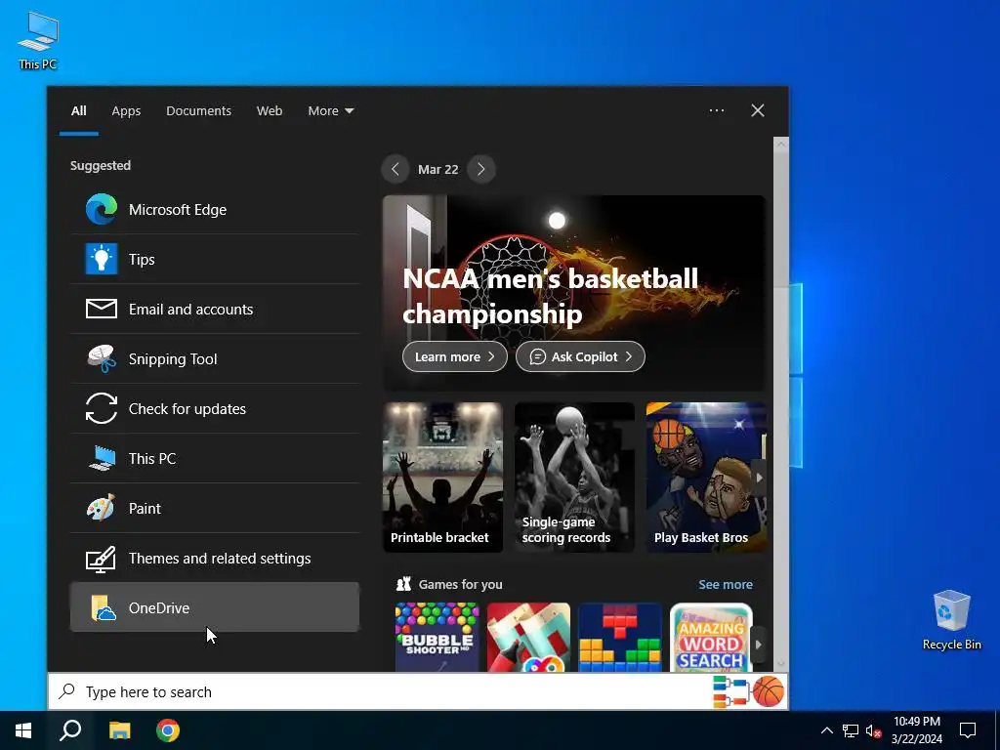This screenshot has height=750, width=1000.
Task: Click the Learn more button
Action: point(455,356)
